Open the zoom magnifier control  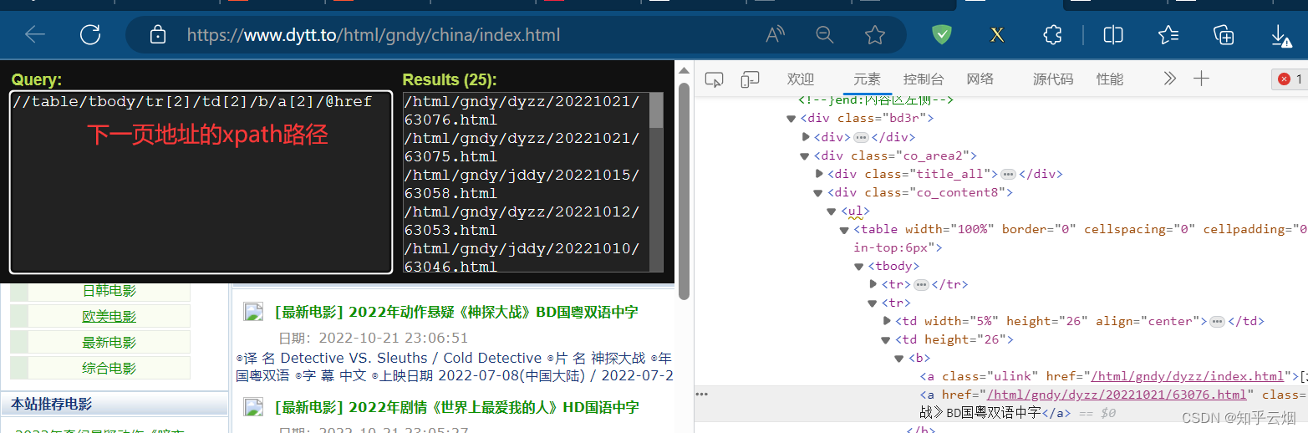coord(825,34)
